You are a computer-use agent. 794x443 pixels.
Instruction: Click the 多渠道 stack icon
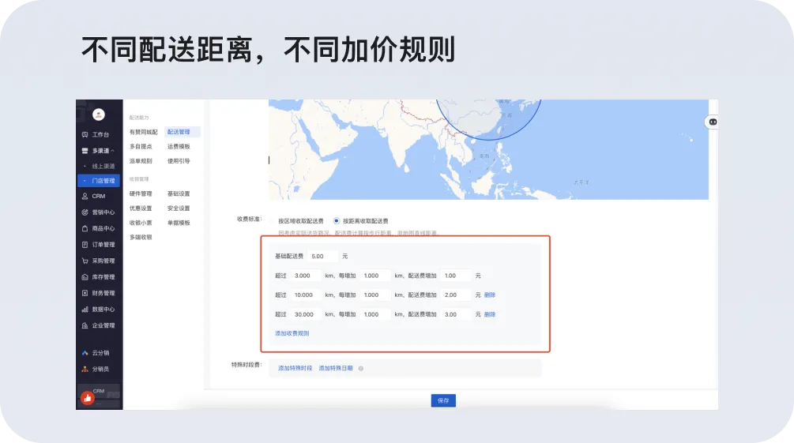point(85,151)
